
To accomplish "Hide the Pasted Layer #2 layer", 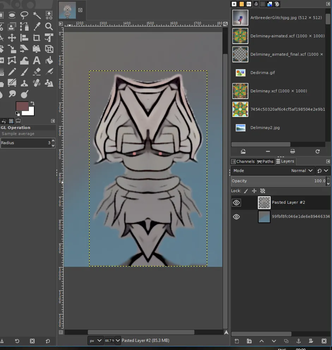I will [236, 203].
